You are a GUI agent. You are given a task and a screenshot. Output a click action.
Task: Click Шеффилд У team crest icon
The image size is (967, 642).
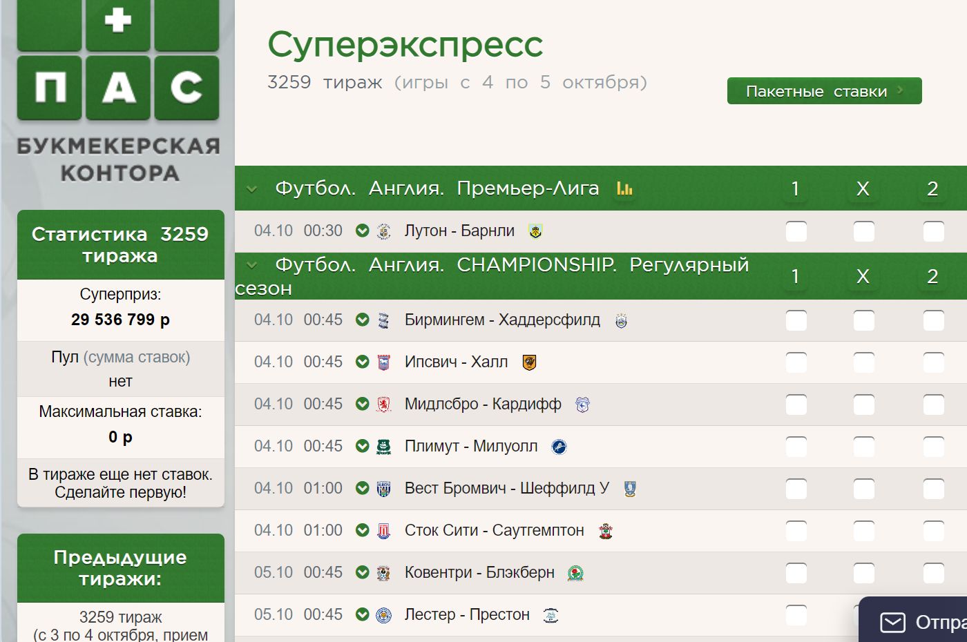[x=629, y=489]
